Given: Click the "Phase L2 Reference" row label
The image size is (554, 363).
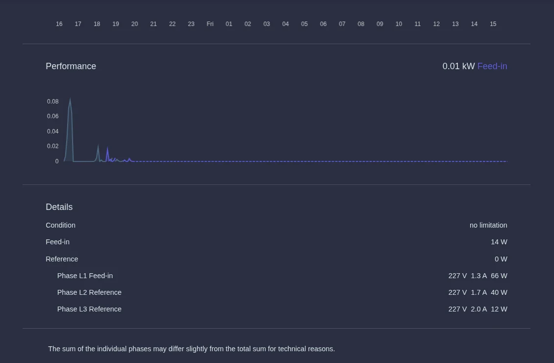Looking at the screenshot, I should click(x=89, y=292).
